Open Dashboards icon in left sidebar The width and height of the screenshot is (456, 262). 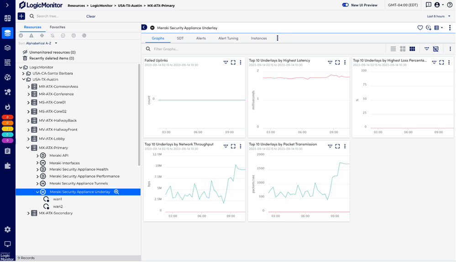pyautogui.click(x=8, y=18)
